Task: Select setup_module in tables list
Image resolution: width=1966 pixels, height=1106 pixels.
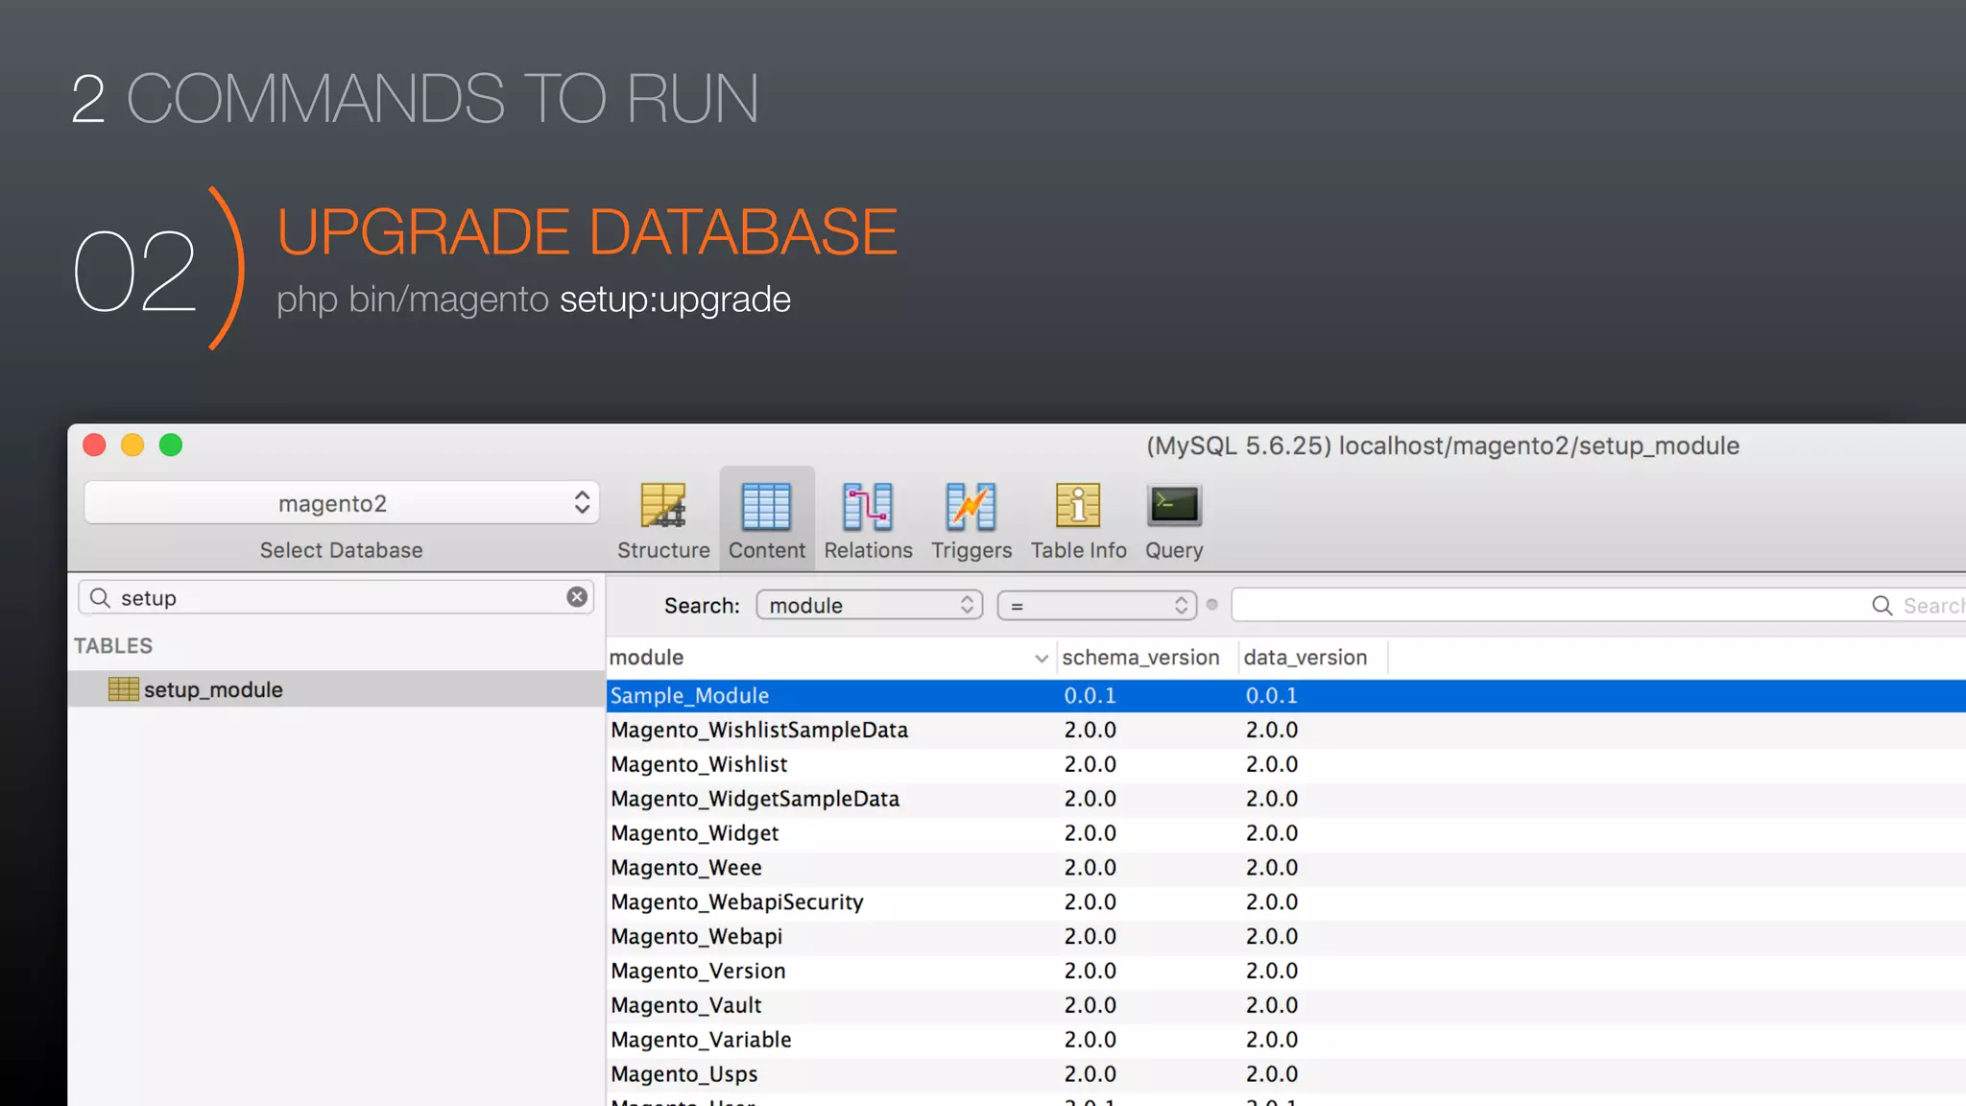Action: [336, 689]
